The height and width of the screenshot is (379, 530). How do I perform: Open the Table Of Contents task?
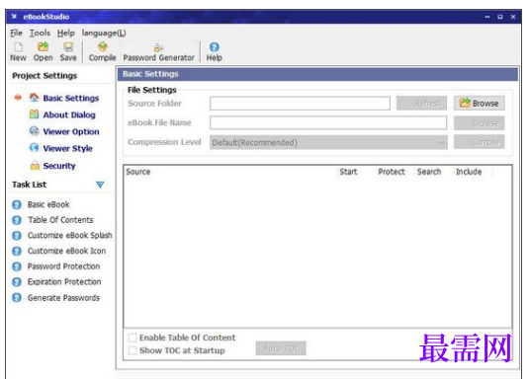(60, 220)
